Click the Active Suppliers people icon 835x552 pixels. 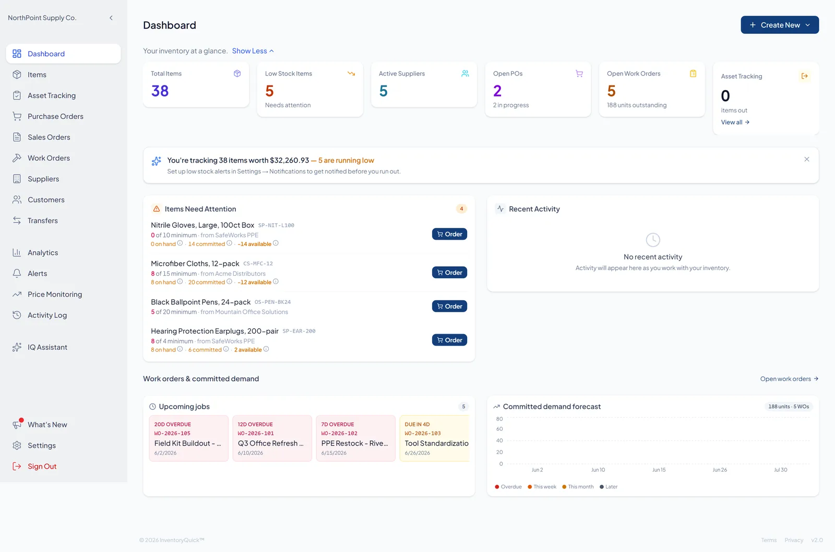pyautogui.click(x=465, y=73)
